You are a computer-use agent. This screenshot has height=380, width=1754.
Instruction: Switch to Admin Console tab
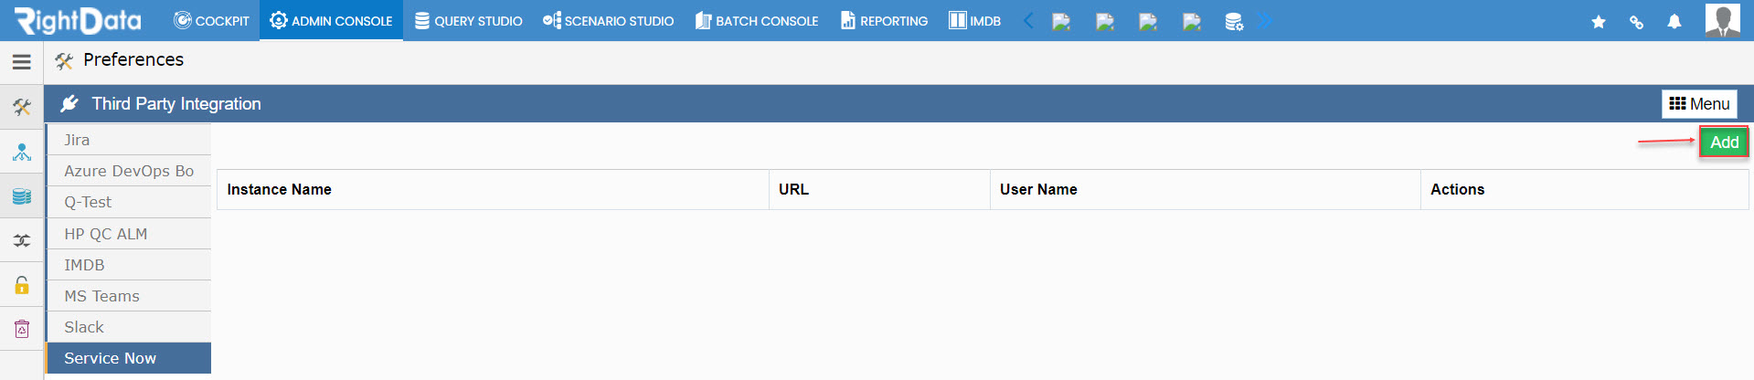coord(331,20)
